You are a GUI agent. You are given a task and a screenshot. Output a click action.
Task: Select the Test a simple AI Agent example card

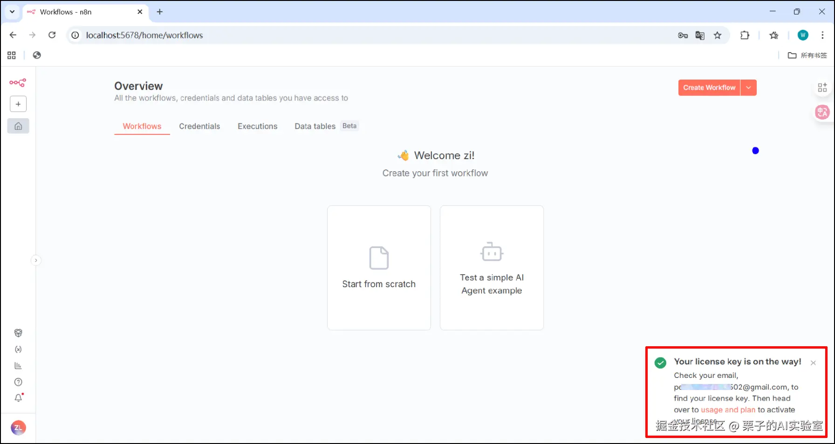pos(492,268)
